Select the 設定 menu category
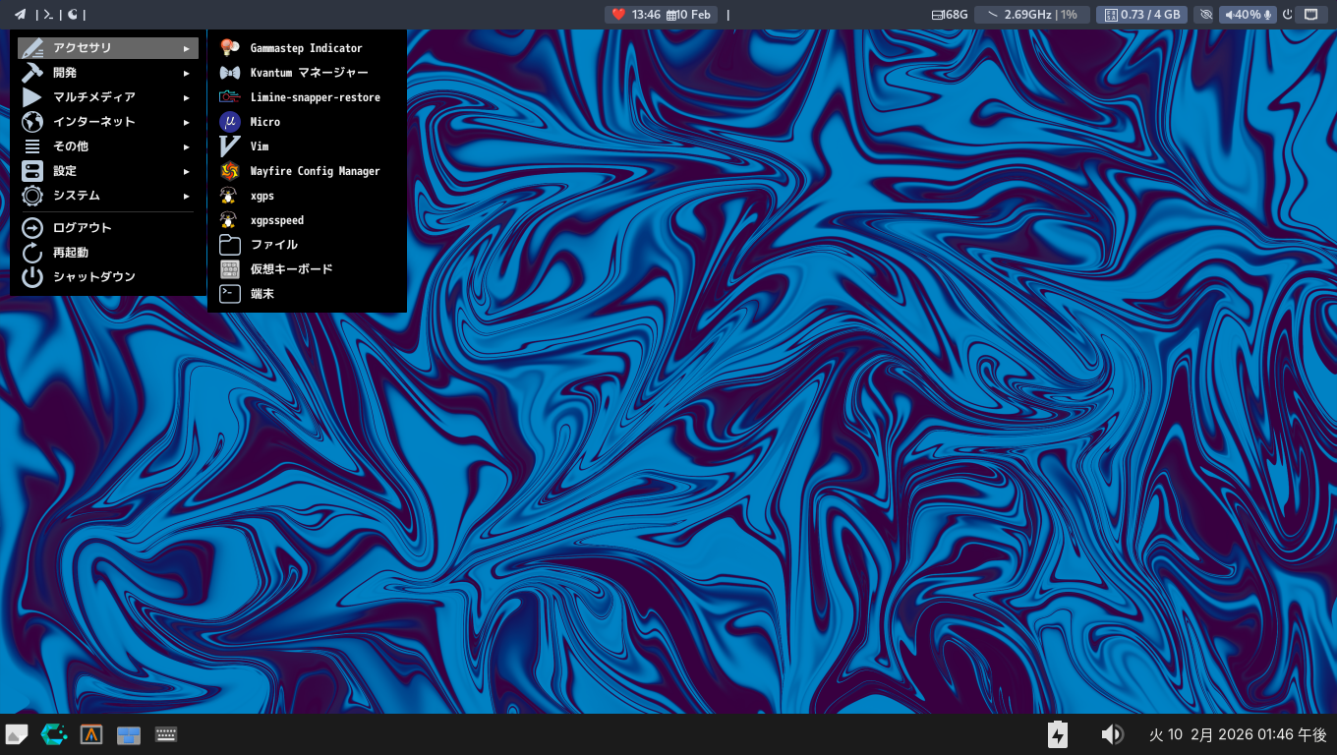The width and height of the screenshot is (1337, 755). click(108, 171)
